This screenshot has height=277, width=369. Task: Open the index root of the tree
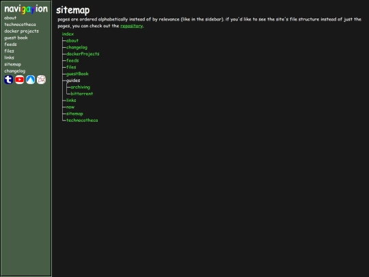click(68, 34)
